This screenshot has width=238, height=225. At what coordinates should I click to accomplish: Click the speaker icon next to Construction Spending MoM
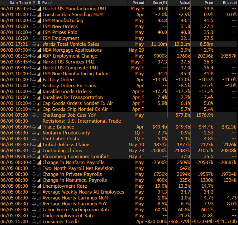point(30,15)
